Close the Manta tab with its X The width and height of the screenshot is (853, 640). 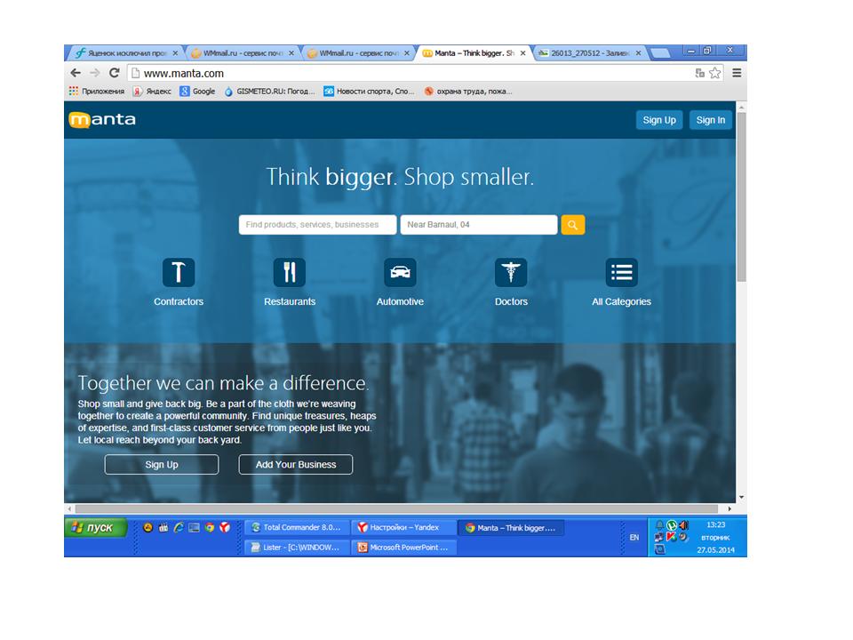pos(522,53)
